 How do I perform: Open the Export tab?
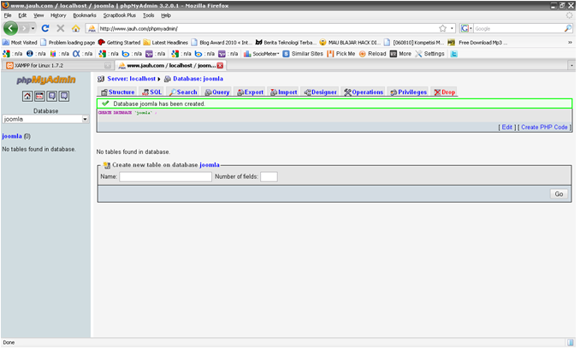click(251, 92)
